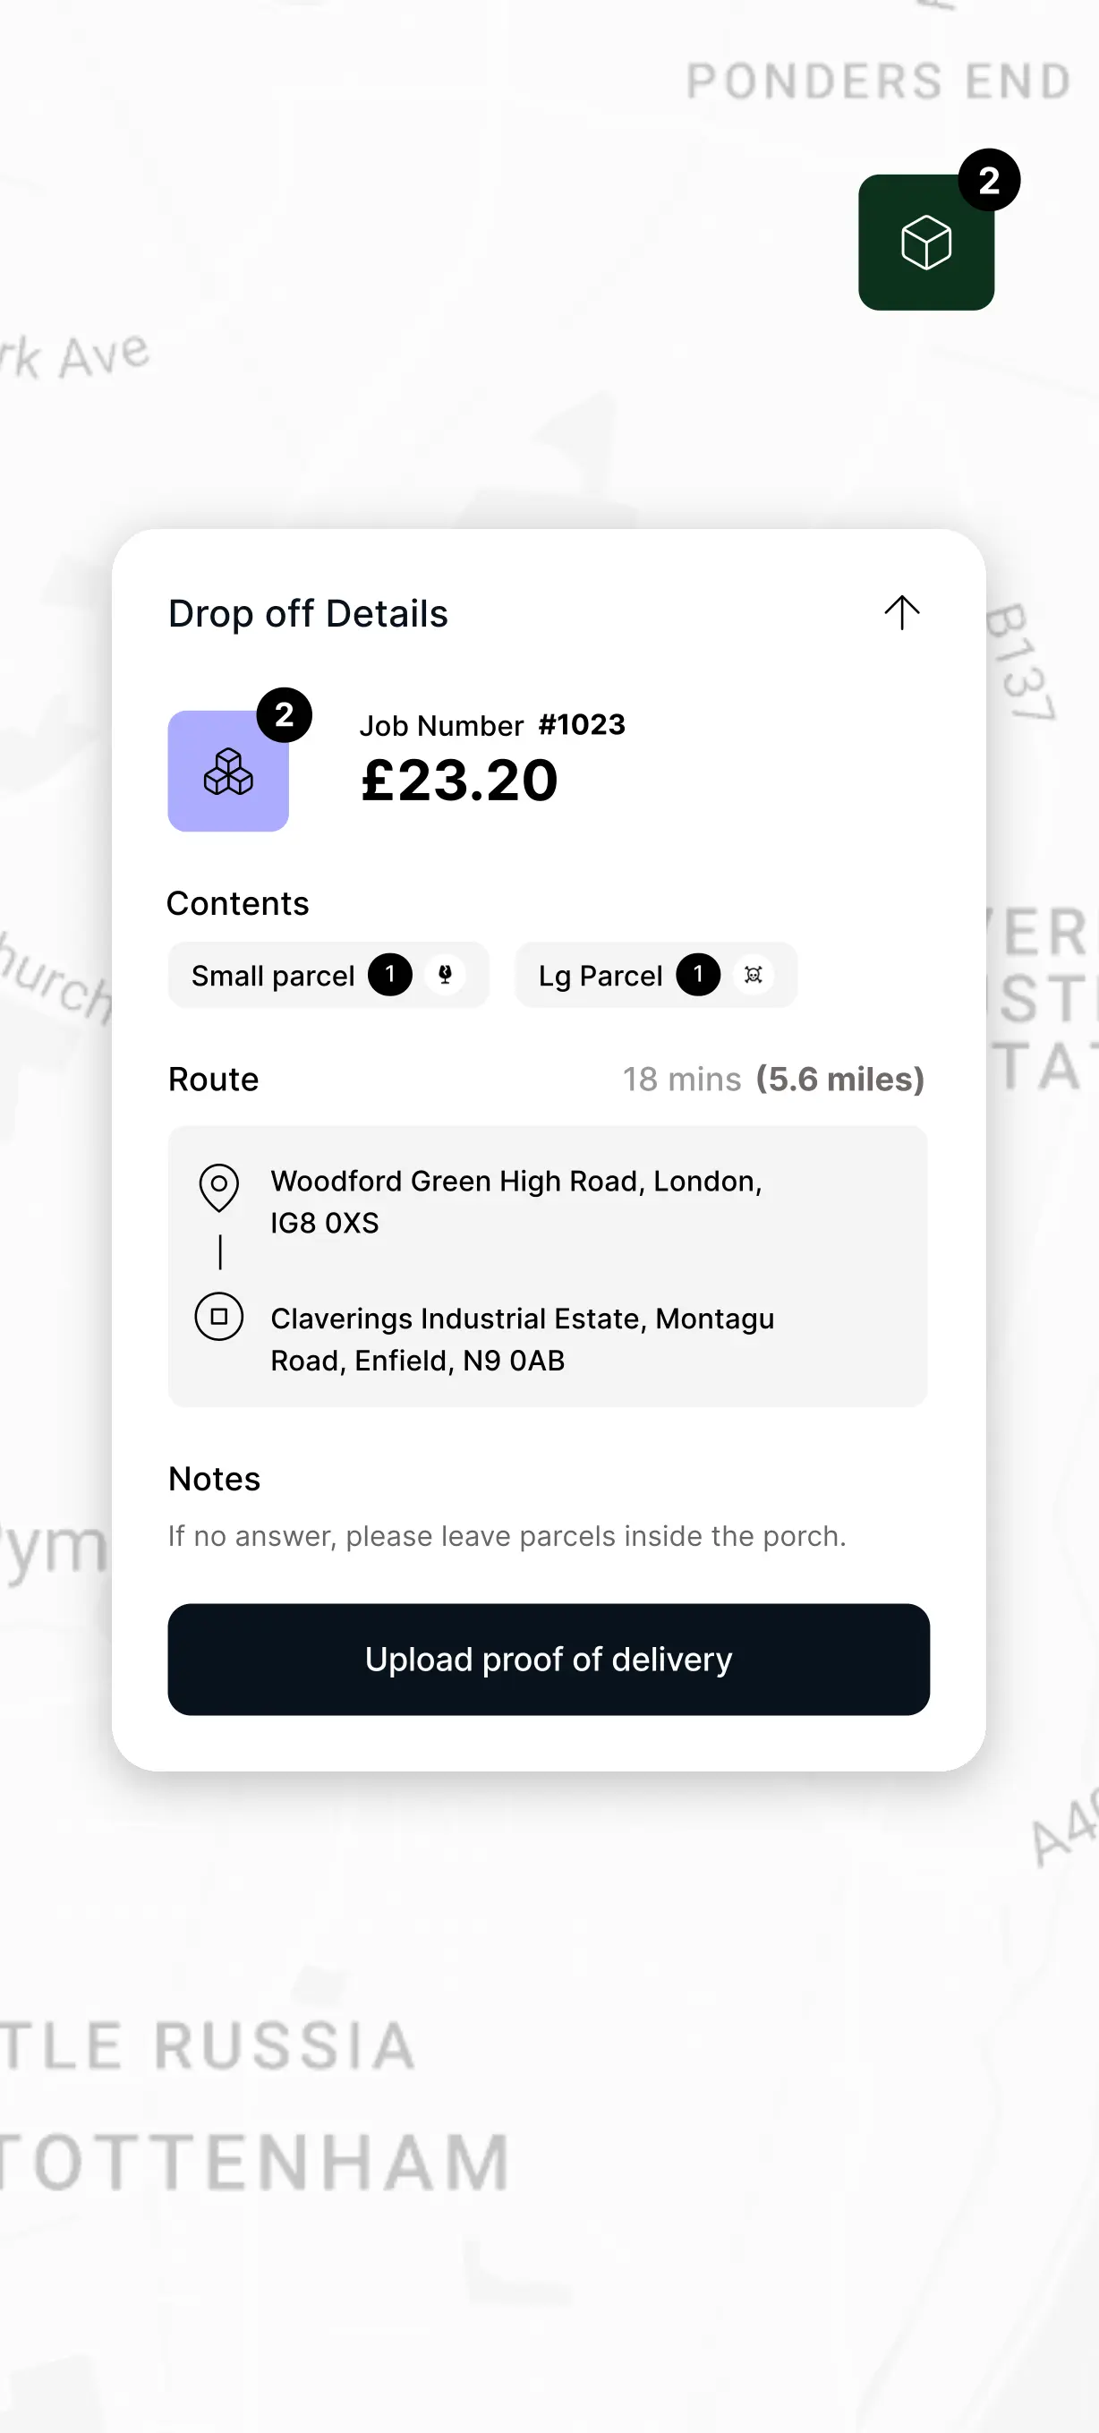Click the count badge on job icon
Screen dimensions: 1099x2433
(285, 716)
